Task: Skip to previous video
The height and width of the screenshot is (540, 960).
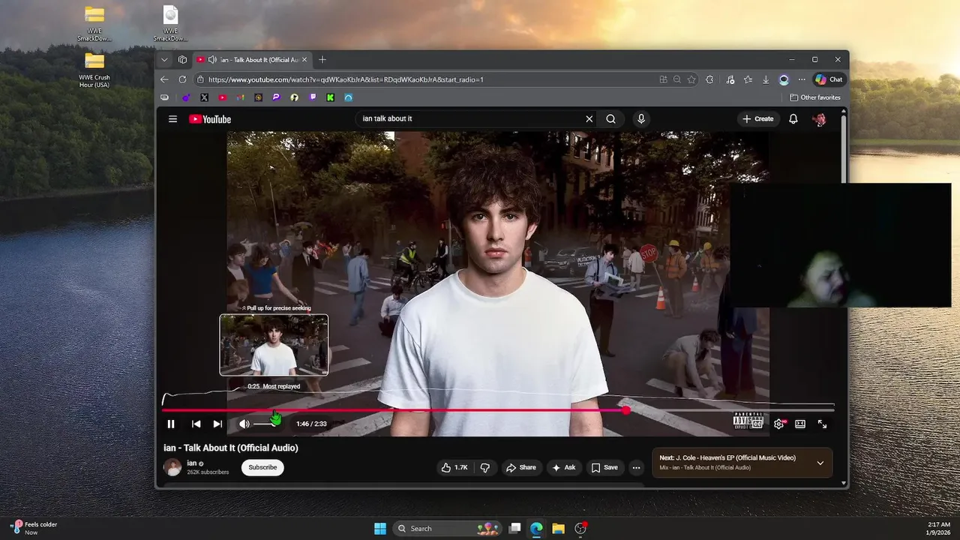Action: (196, 424)
